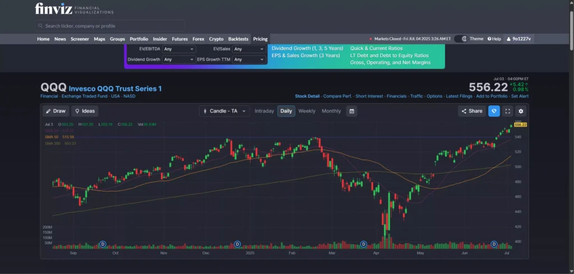The height and width of the screenshot is (274, 574).
Task: Click Add to Portfolio link
Action: pyautogui.click(x=492, y=96)
